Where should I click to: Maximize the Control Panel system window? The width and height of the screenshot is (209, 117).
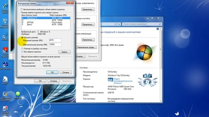(153, 18)
